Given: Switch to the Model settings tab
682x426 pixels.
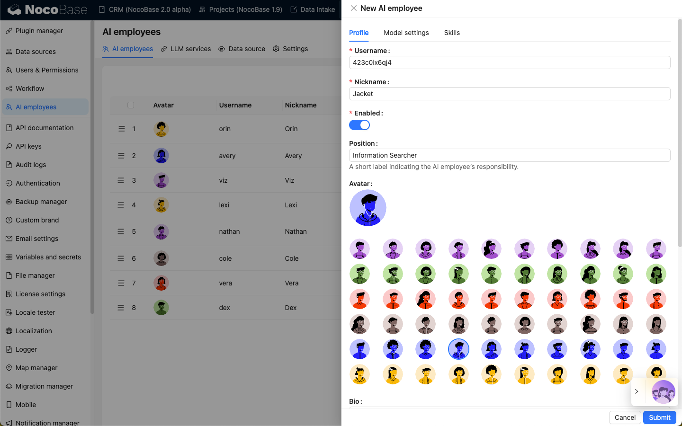Looking at the screenshot, I should tap(406, 33).
